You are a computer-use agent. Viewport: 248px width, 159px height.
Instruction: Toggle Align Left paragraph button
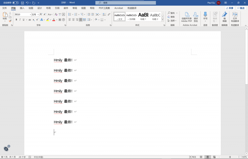(x=69, y=20)
